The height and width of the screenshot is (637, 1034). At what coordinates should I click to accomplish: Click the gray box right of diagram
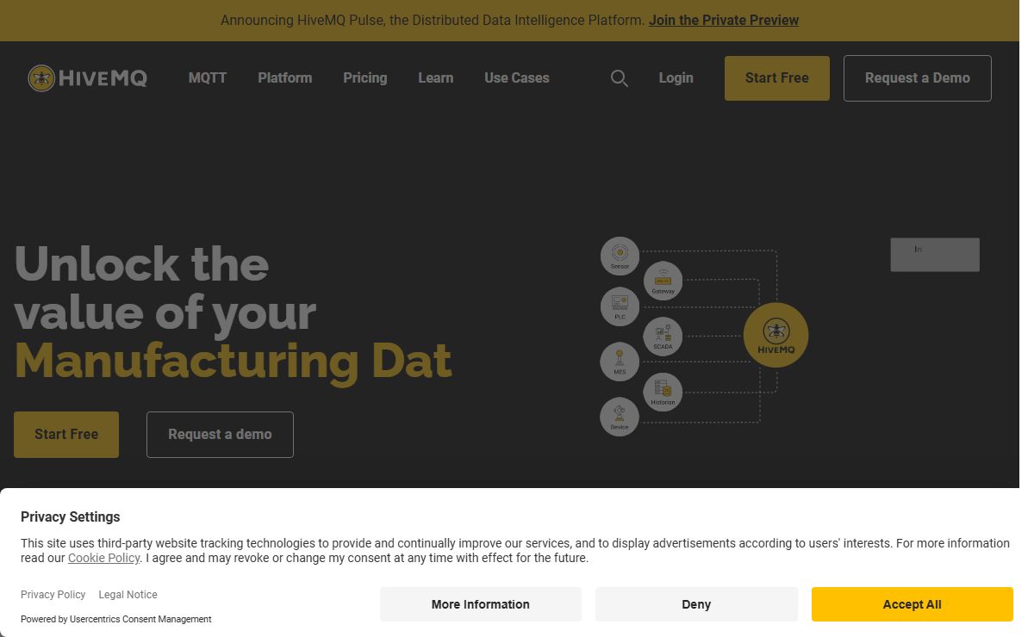935,255
